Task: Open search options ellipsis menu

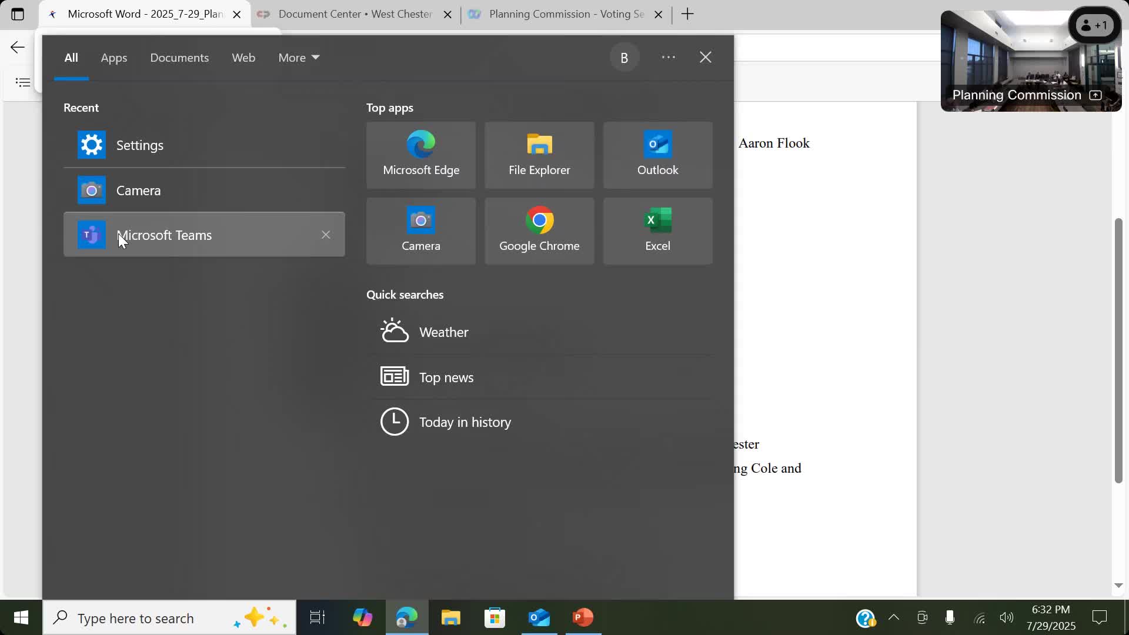Action: (668, 57)
